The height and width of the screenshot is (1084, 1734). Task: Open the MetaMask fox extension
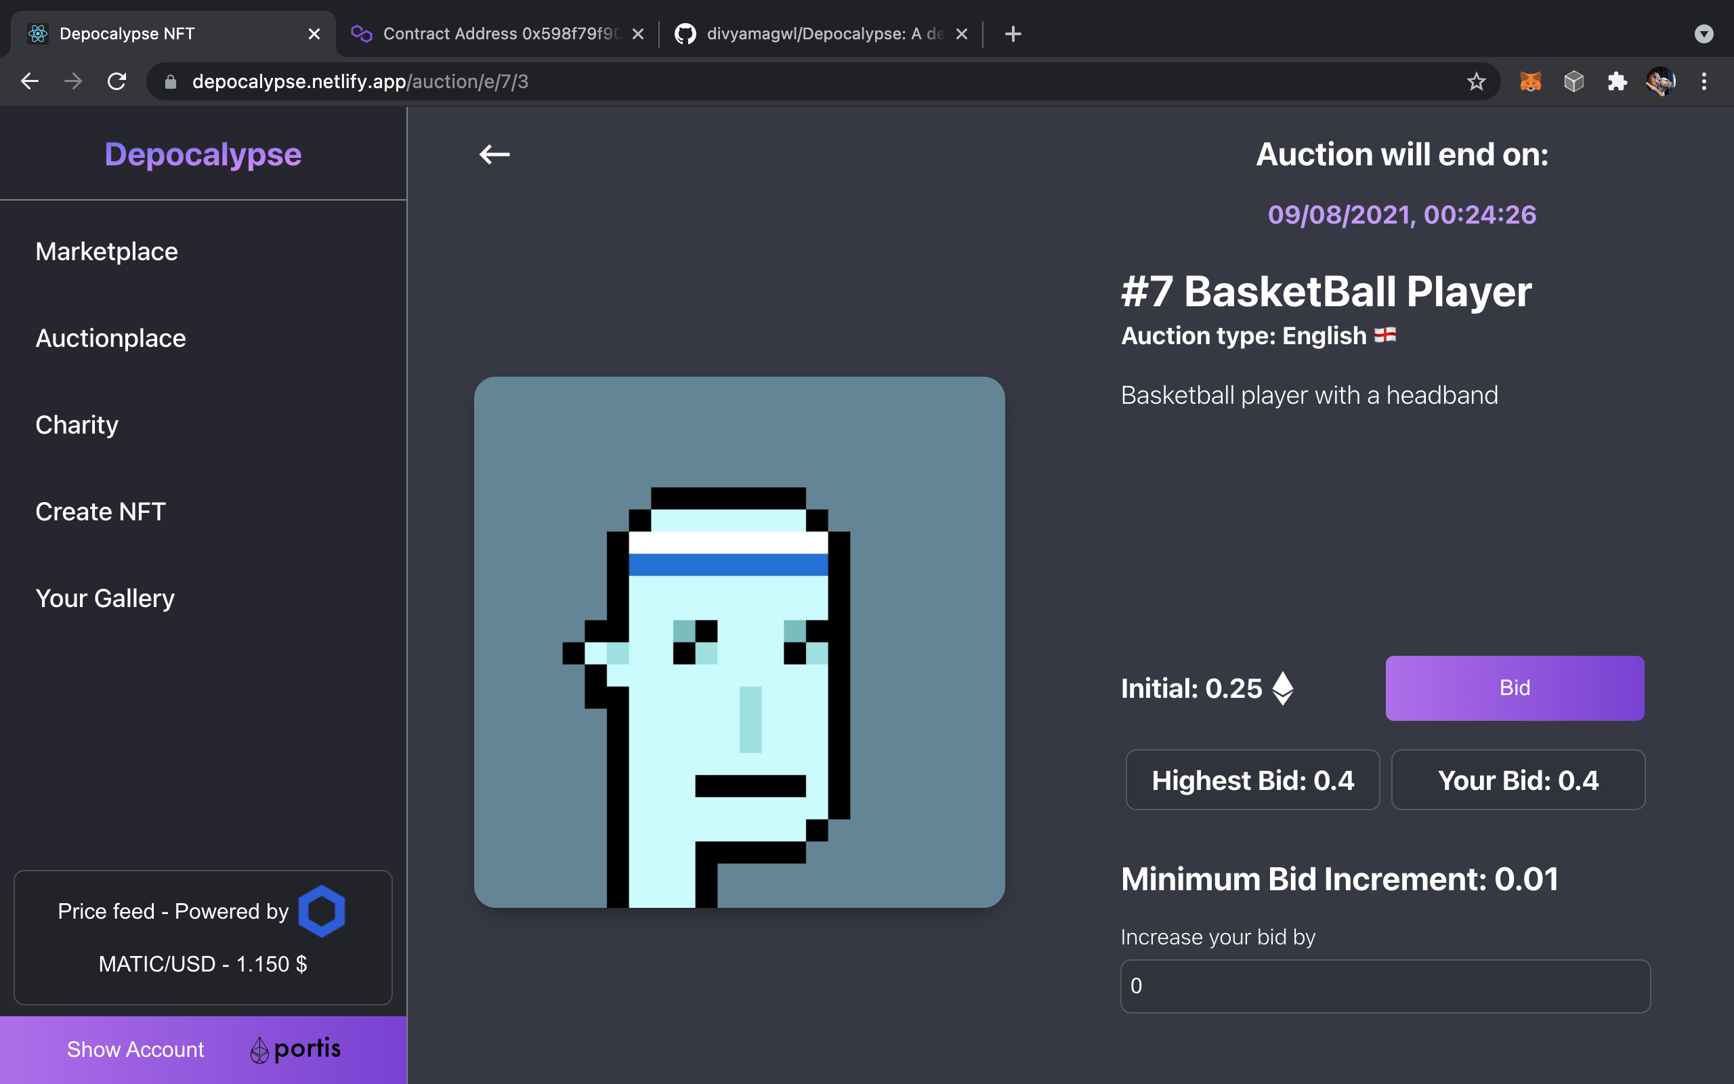tap(1530, 82)
